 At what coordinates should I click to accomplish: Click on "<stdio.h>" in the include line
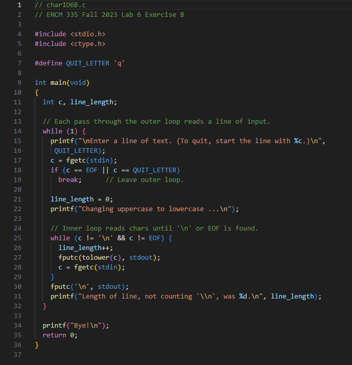point(88,34)
